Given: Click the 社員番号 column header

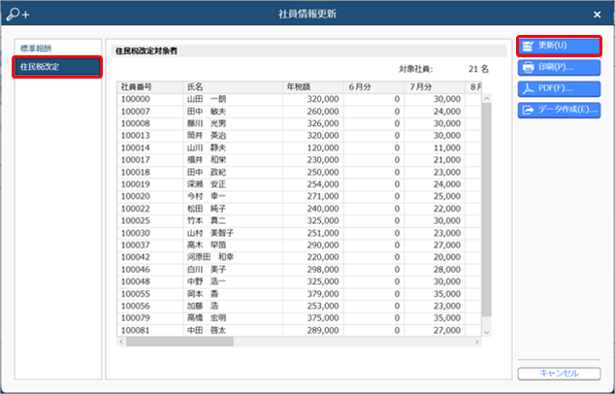Looking at the screenshot, I should [149, 86].
